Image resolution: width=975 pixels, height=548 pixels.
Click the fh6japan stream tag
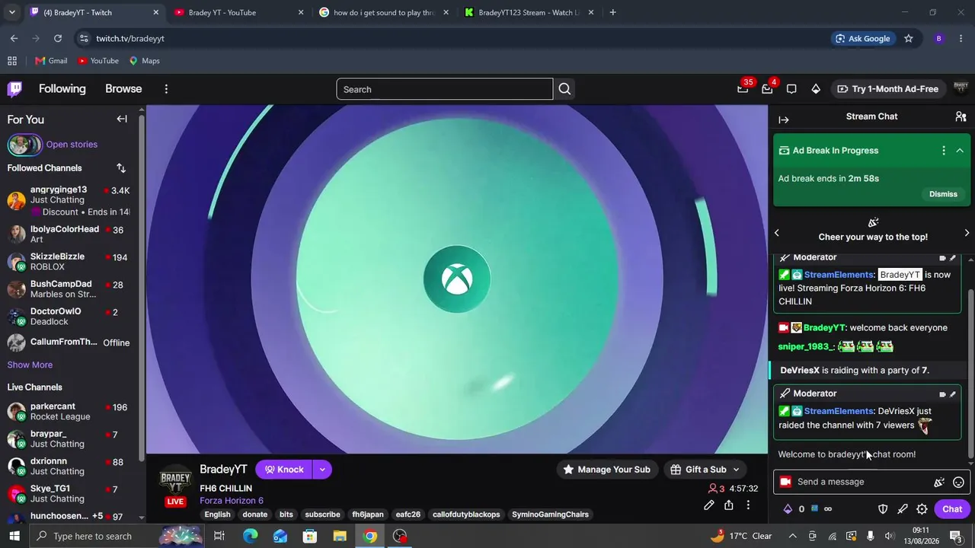coord(368,515)
